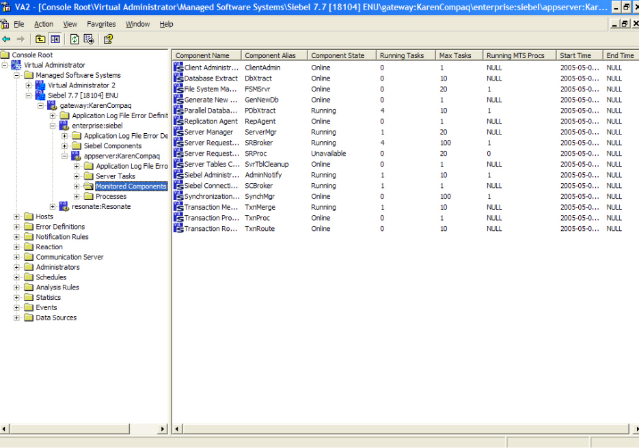Open the Favorites menu
The height and width of the screenshot is (448, 639).
101,25
